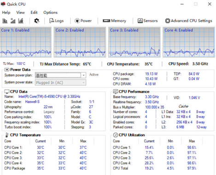Toggle Core 4 Enabled graph

point(189,42)
